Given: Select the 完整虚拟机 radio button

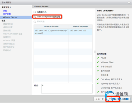Looking at the screenshot, I should pos(35,12).
